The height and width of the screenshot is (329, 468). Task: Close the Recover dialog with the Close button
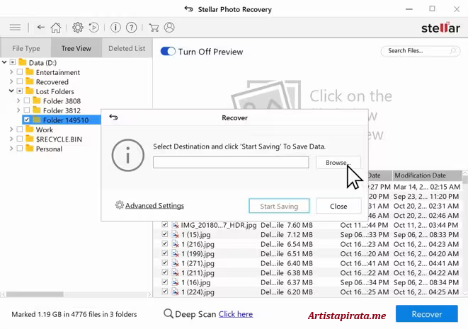tap(338, 206)
